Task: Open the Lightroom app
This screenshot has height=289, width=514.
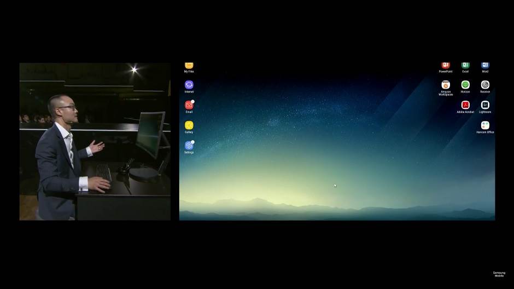Action: (x=485, y=105)
